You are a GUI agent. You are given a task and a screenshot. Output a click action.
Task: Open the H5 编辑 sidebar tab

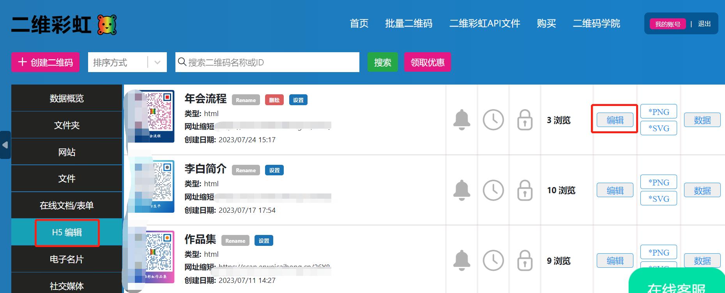[67, 233]
